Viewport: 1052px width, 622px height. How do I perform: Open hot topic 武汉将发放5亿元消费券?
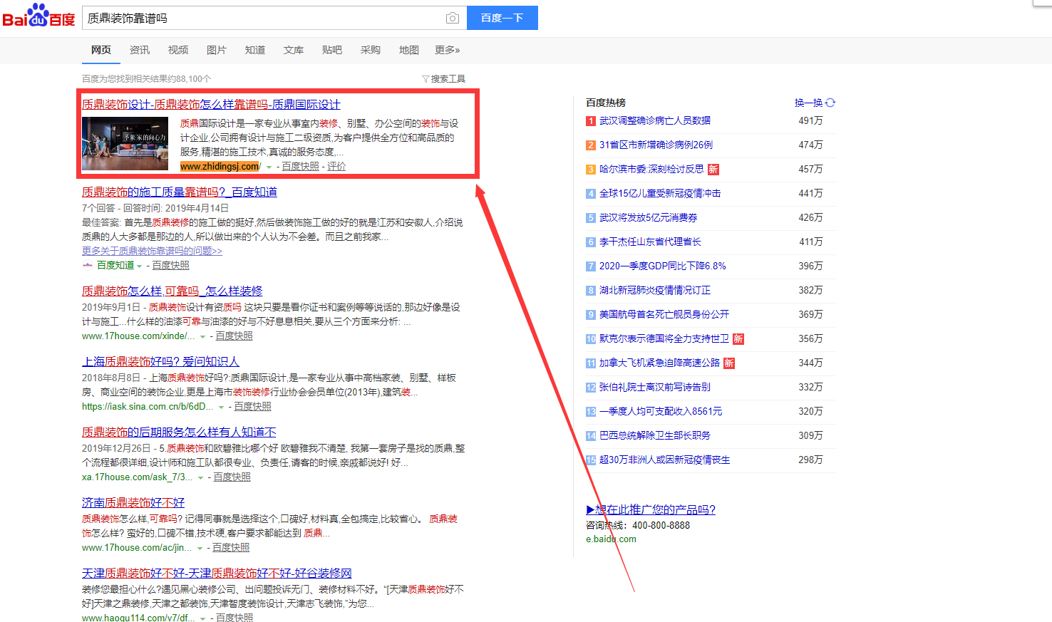click(649, 218)
